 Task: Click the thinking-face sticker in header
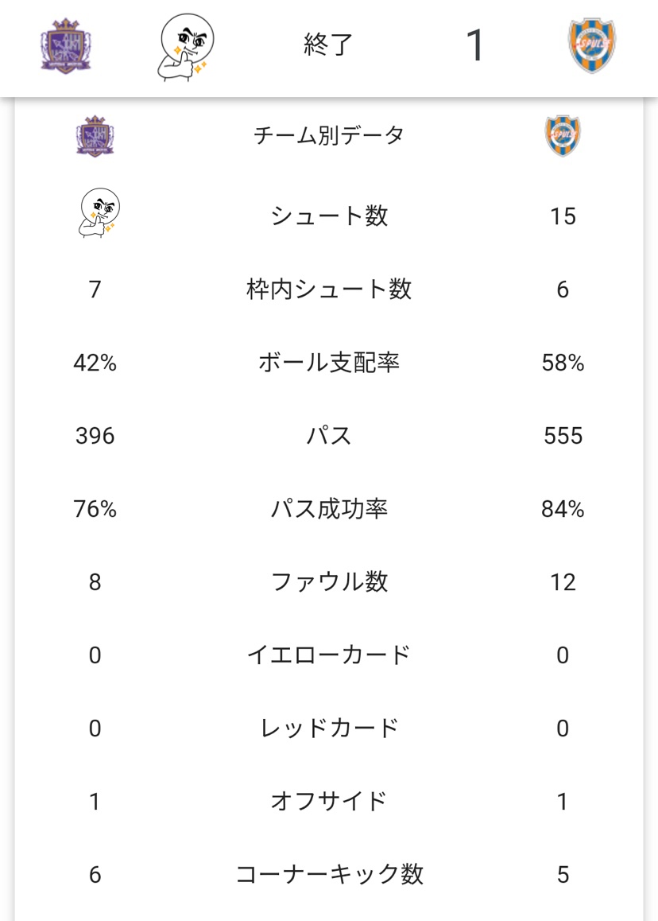tap(185, 47)
